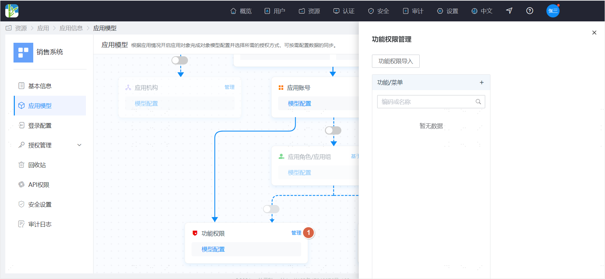This screenshot has width=605, height=279.
Task: Open 审计日志 sidebar item
Action: [50, 224]
